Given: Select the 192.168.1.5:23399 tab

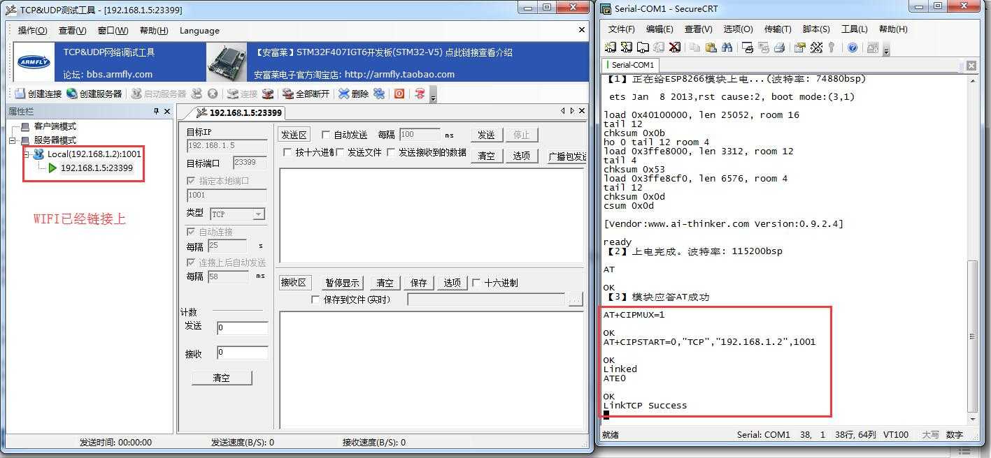Looking at the screenshot, I should tap(238, 112).
